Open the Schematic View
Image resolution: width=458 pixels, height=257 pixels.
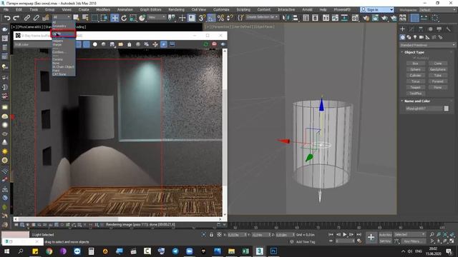point(345,18)
